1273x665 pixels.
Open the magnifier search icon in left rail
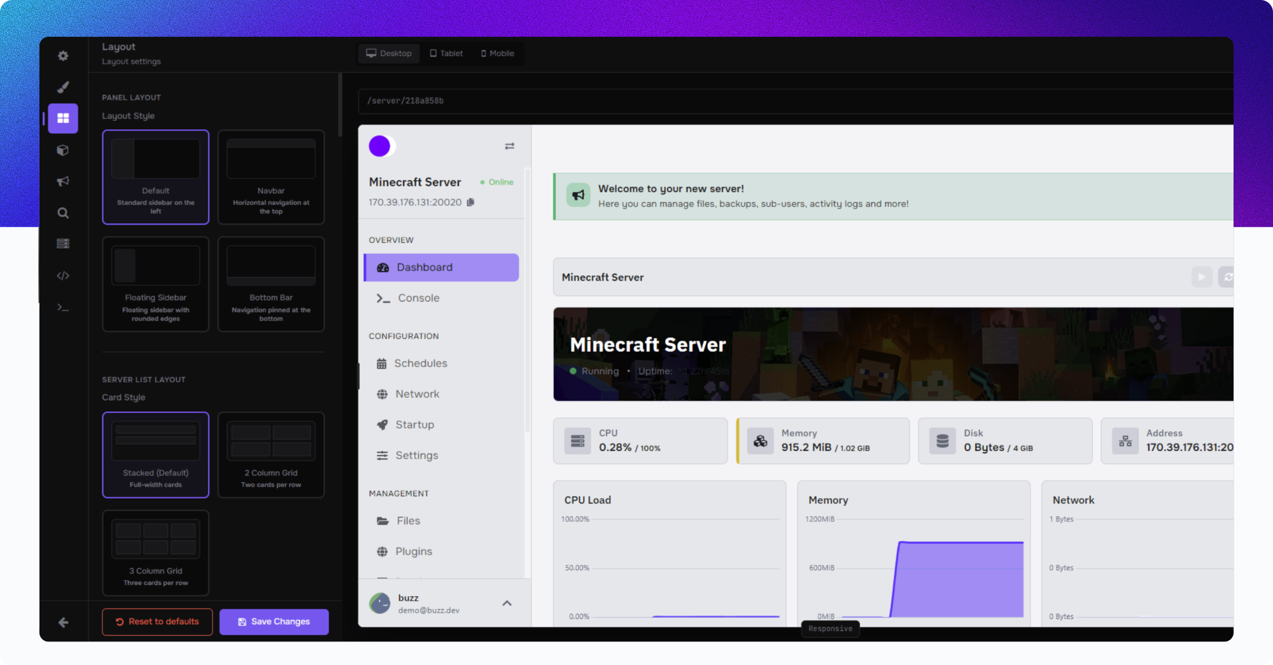click(x=63, y=213)
